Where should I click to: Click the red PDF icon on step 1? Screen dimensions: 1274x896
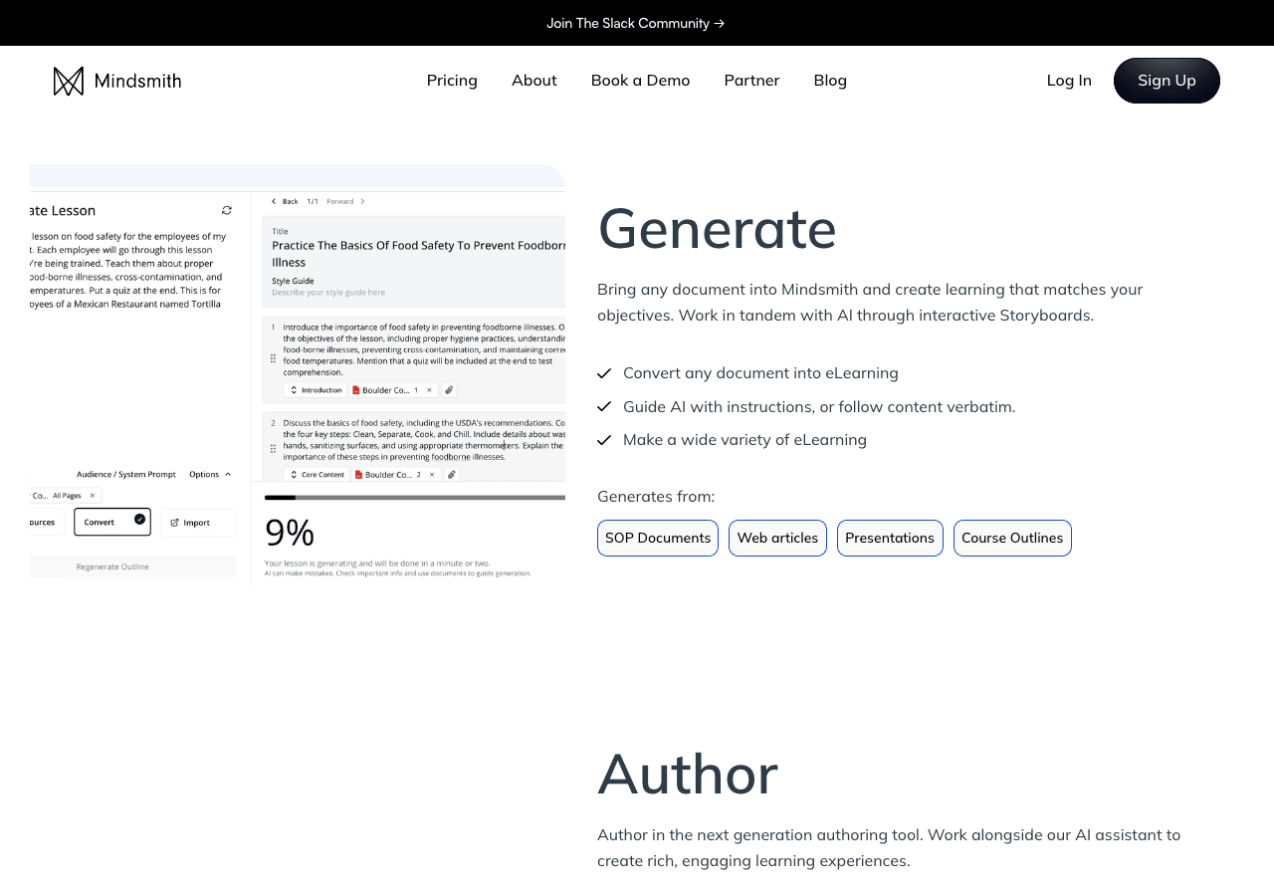click(x=357, y=390)
